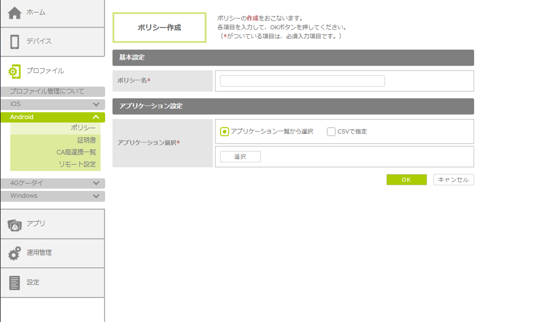Viewport: 533px width, 322px height.
Task: Open the ポリシー menu item
Action: (83, 128)
